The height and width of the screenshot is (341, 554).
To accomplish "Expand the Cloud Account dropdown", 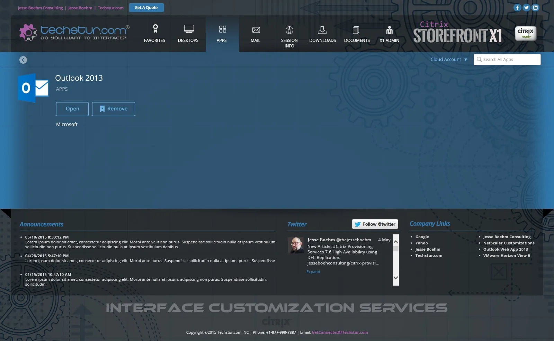I will (449, 60).
